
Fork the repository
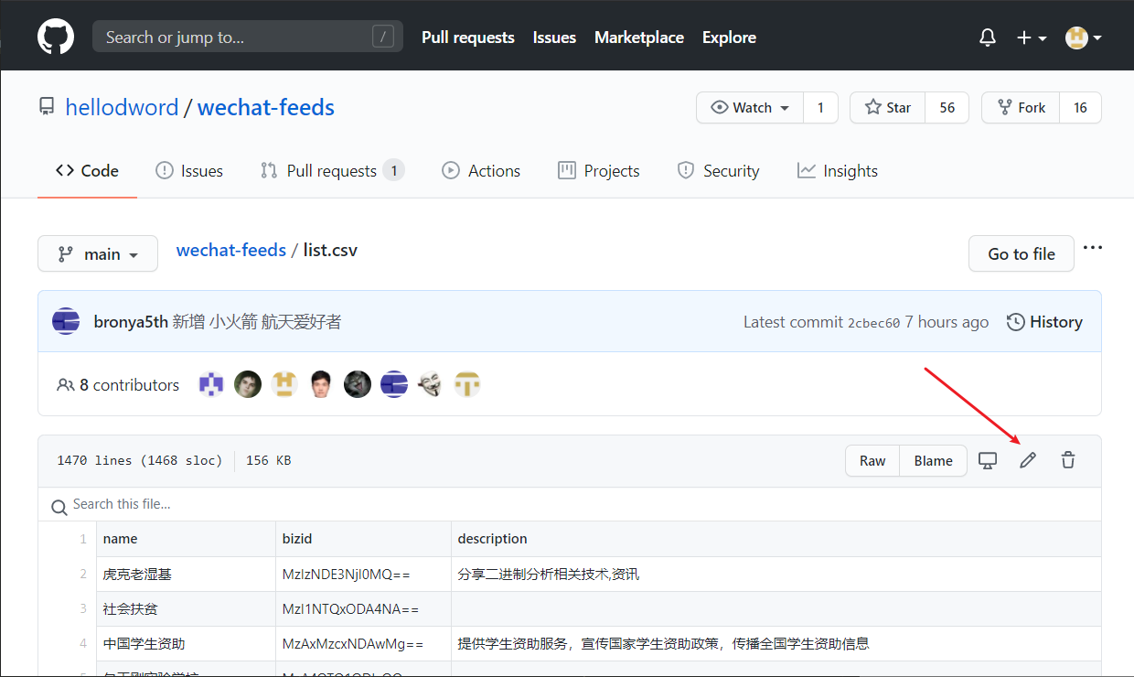pos(1021,108)
